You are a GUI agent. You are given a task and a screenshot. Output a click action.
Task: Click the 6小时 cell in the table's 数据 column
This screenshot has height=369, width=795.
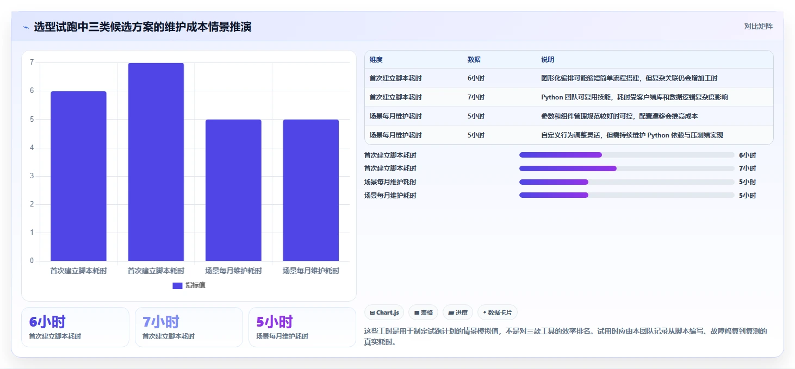click(x=476, y=78)
